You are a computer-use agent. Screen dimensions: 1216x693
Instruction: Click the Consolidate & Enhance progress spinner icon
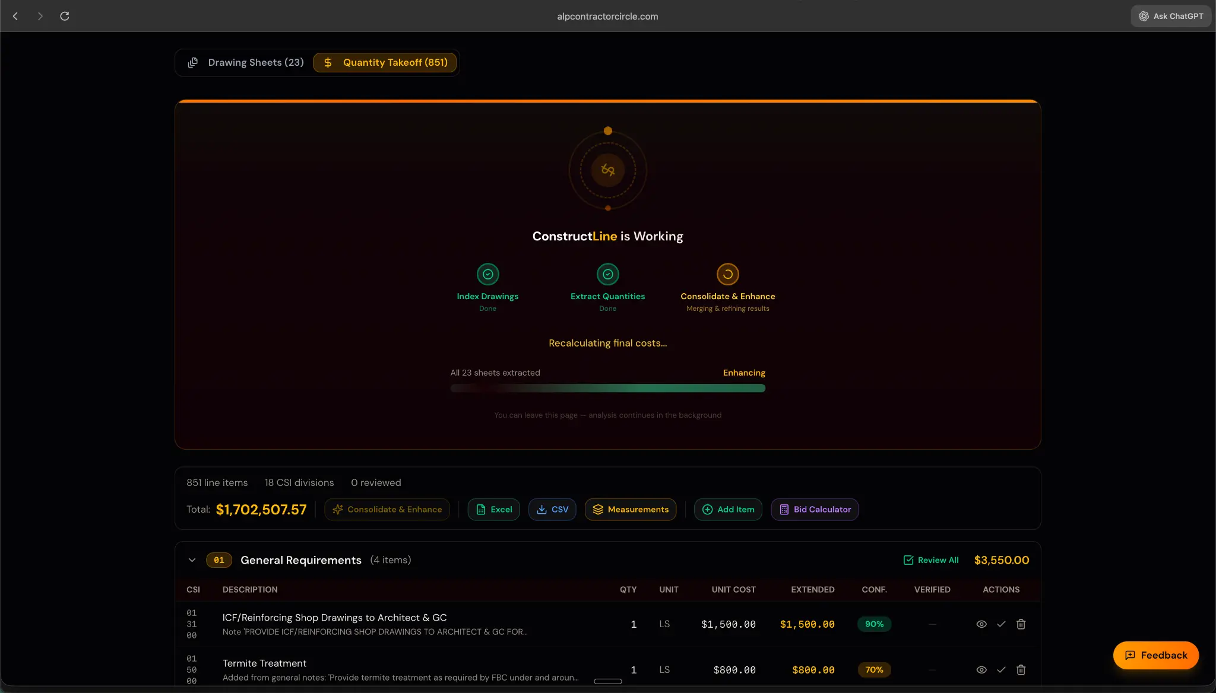(x=727, y=274)
